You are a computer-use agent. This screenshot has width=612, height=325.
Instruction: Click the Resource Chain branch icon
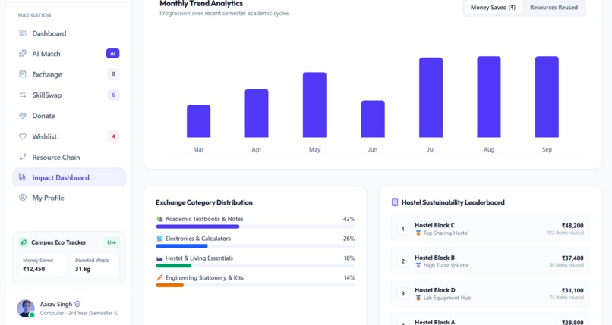point(23,157)
